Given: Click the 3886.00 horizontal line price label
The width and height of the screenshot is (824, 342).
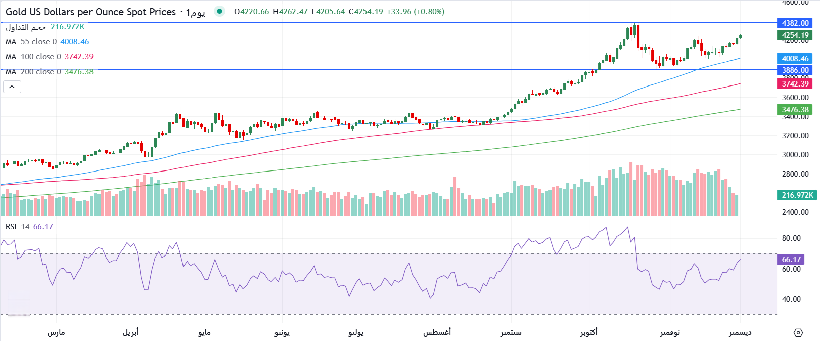Looking at the screenshot, I should coord(795,70).
